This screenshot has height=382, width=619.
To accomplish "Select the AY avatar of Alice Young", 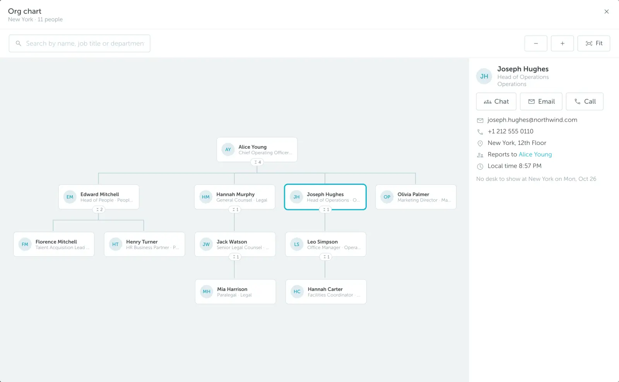I will 228,150.
